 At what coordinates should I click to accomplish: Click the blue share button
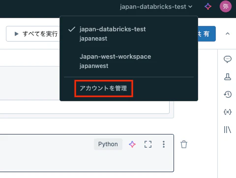coord(206,34)
